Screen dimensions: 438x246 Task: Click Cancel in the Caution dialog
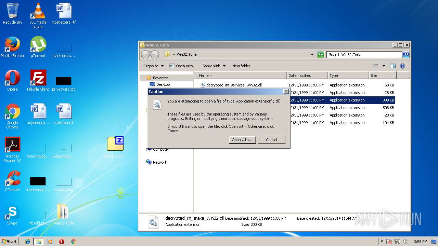[272, 140]
